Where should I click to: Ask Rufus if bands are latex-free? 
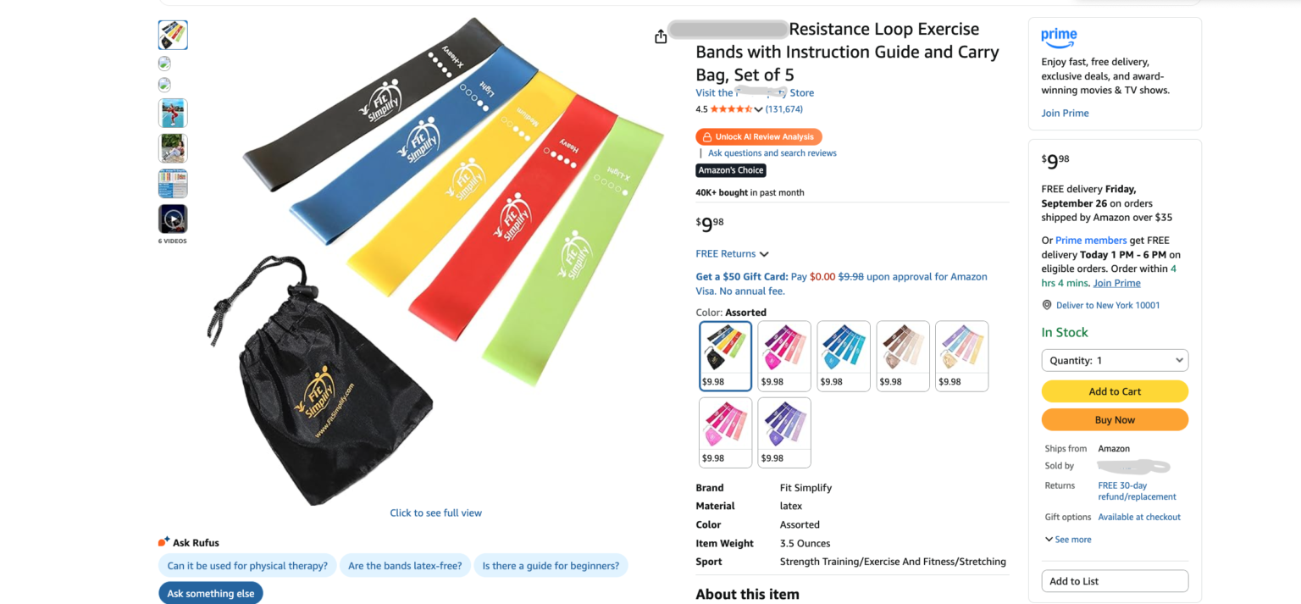point(405,565)
